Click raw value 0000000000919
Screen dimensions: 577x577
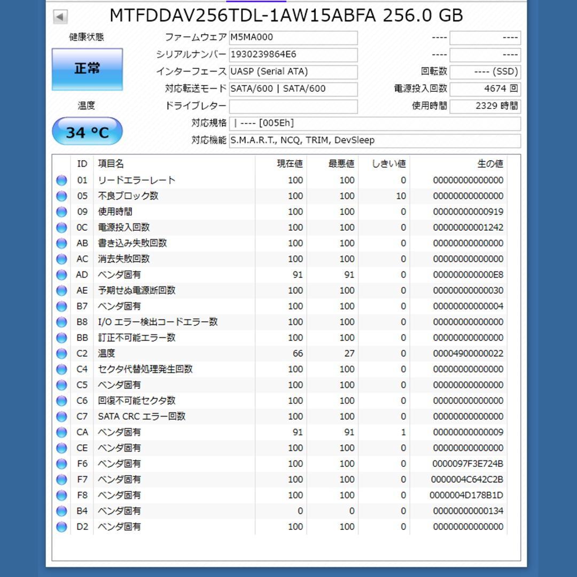(x=468, y=212)
